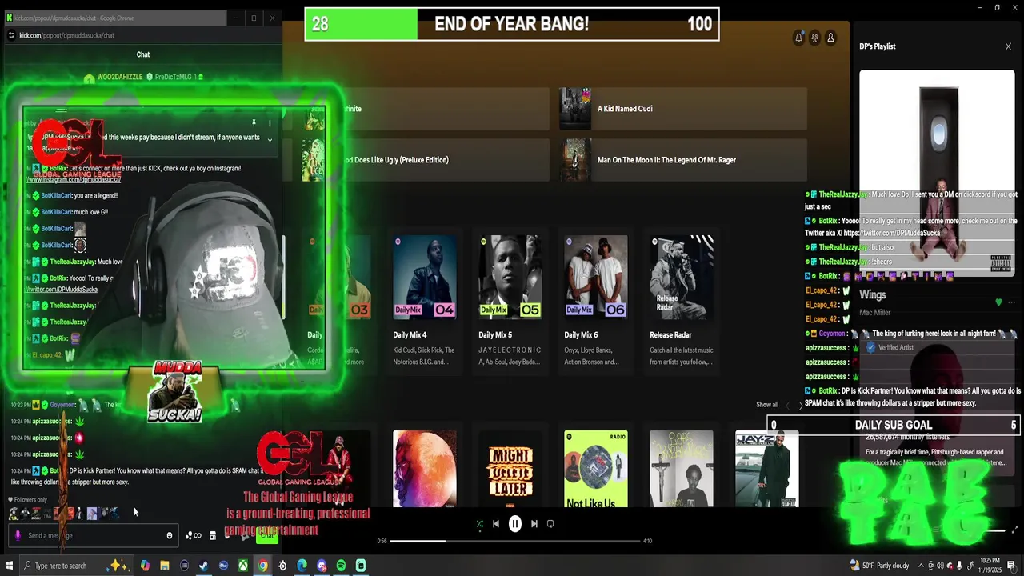Open the Not Like Us radio cover

point(596,469)
